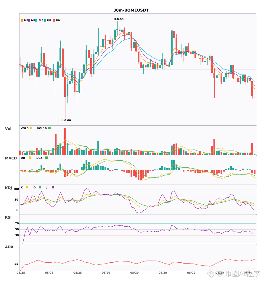The image size is (262, 281).
Task: Click the 50 axis value in RSI
Action: (17, 229)
